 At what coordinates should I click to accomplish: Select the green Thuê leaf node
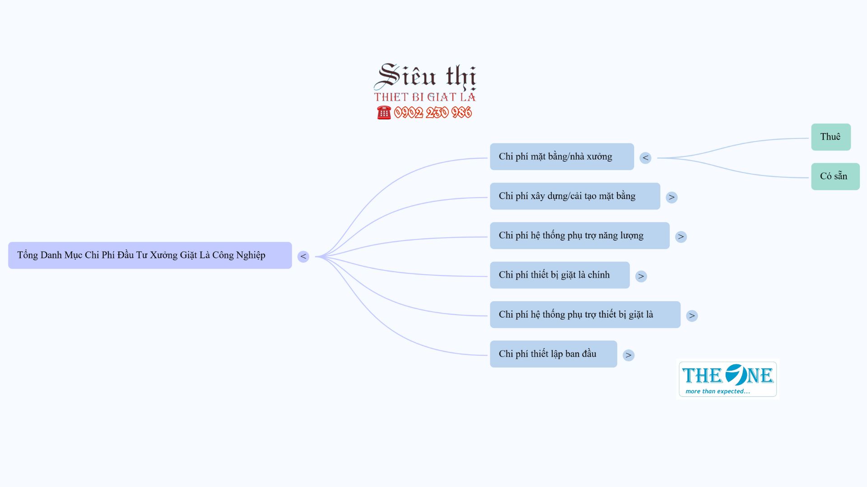pyautogui.click(x=831, y=137)
